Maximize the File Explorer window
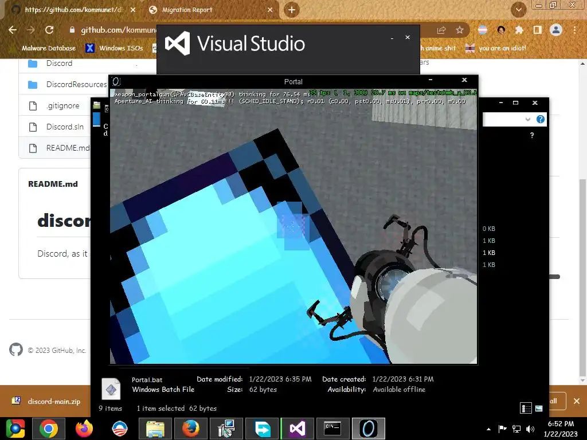Viewport: 587px width, 440px height. point(515,103)
